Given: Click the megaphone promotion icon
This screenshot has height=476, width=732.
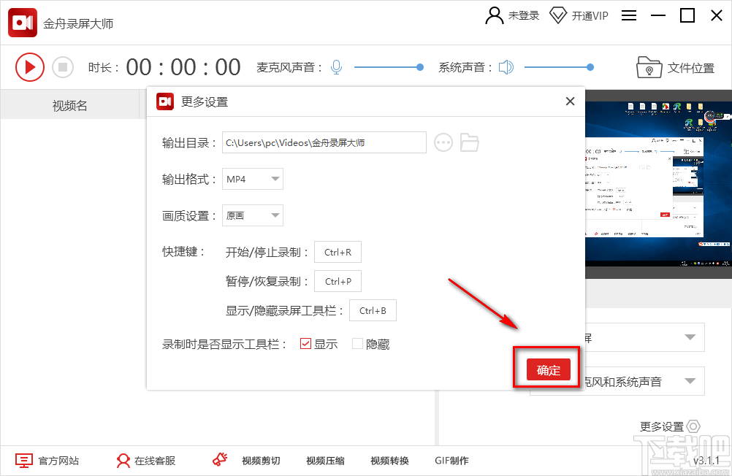Looking at the screenshot, I should click(220, 460).
